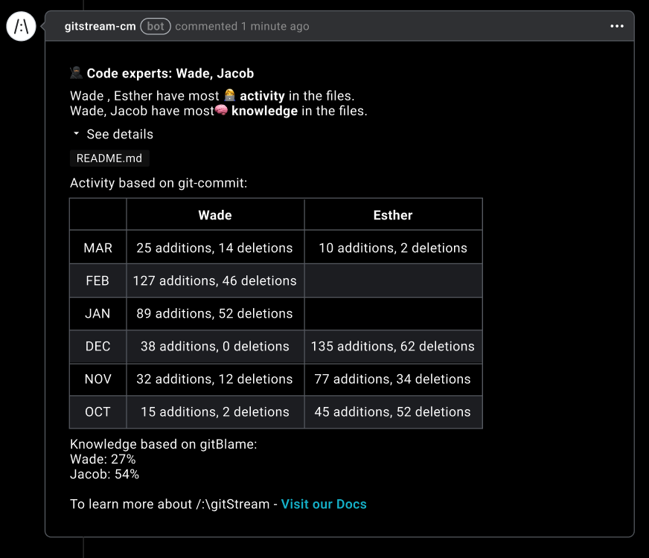Click Esther's DEC cell 135 additions
The image size is (649, 558).
click(x=392, y=346)
